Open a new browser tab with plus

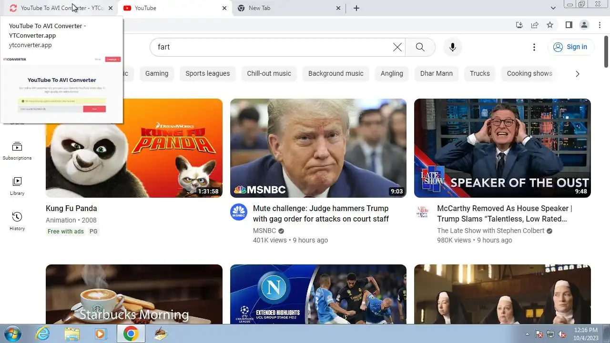356,8
